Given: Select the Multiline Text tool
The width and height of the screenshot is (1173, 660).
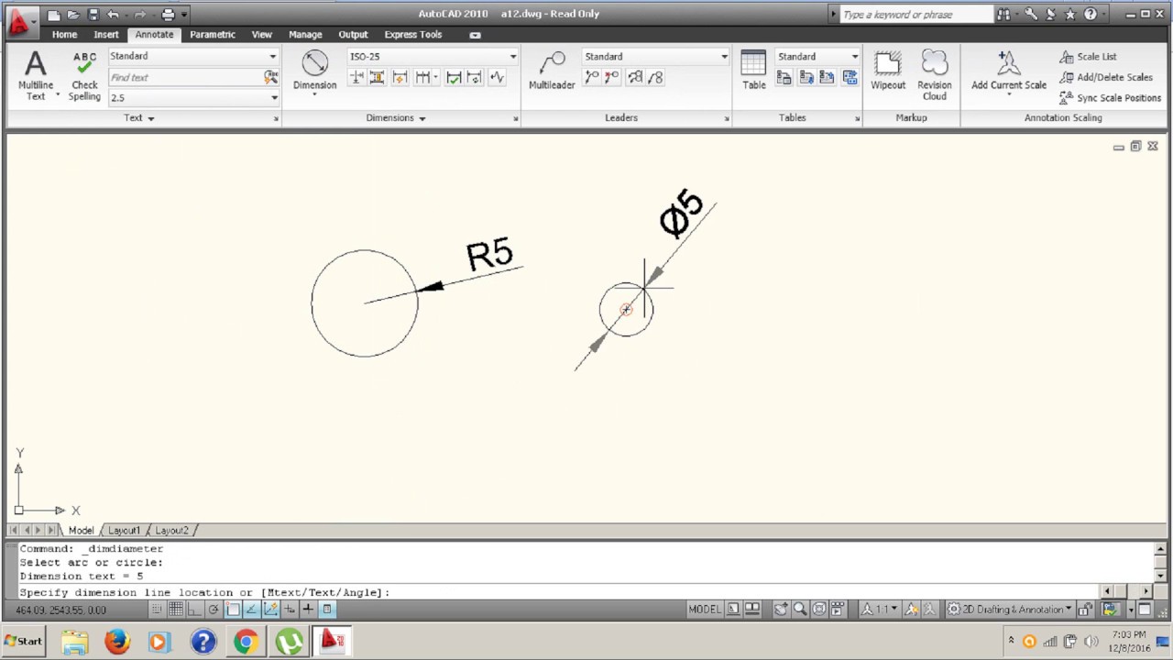Looking at the screenshot, I should [35, 75].
